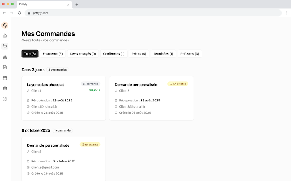Screen dimensions: 291x181
Task: Click the help question mark icon
Action: pyautogui.click(x=5, y=99)
